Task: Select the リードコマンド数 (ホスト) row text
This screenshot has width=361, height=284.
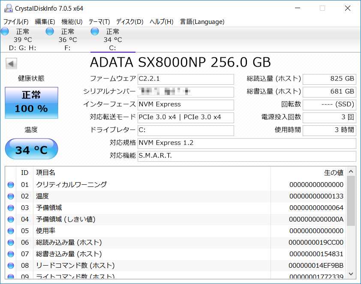Action: (75, 266)
